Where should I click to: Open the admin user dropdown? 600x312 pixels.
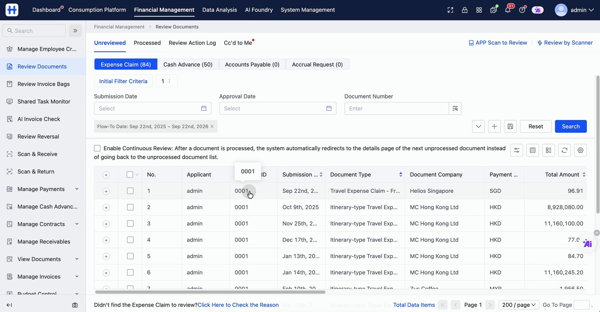point(574,10)
